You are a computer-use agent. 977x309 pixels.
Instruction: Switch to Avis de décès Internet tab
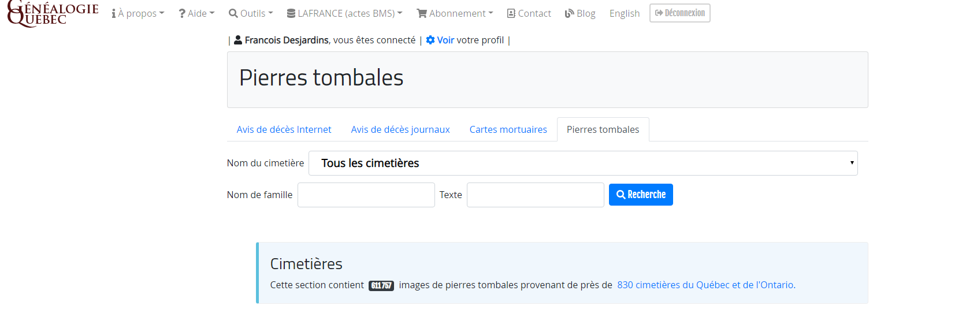point(284,129)
